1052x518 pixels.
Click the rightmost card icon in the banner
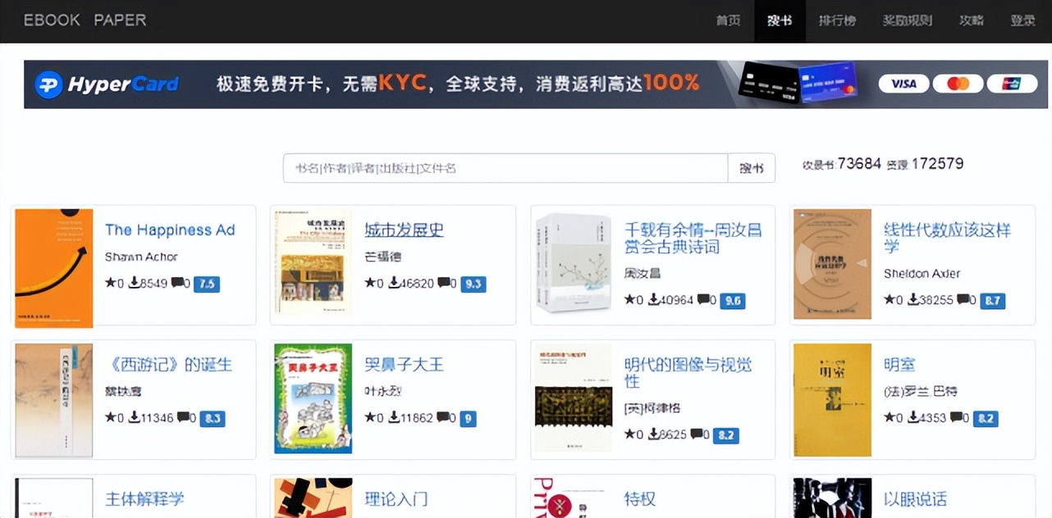click(x=1013, y=84)
